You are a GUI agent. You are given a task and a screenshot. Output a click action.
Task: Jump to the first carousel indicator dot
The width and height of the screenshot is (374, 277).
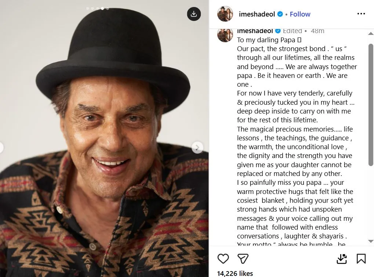coord(87,8)
